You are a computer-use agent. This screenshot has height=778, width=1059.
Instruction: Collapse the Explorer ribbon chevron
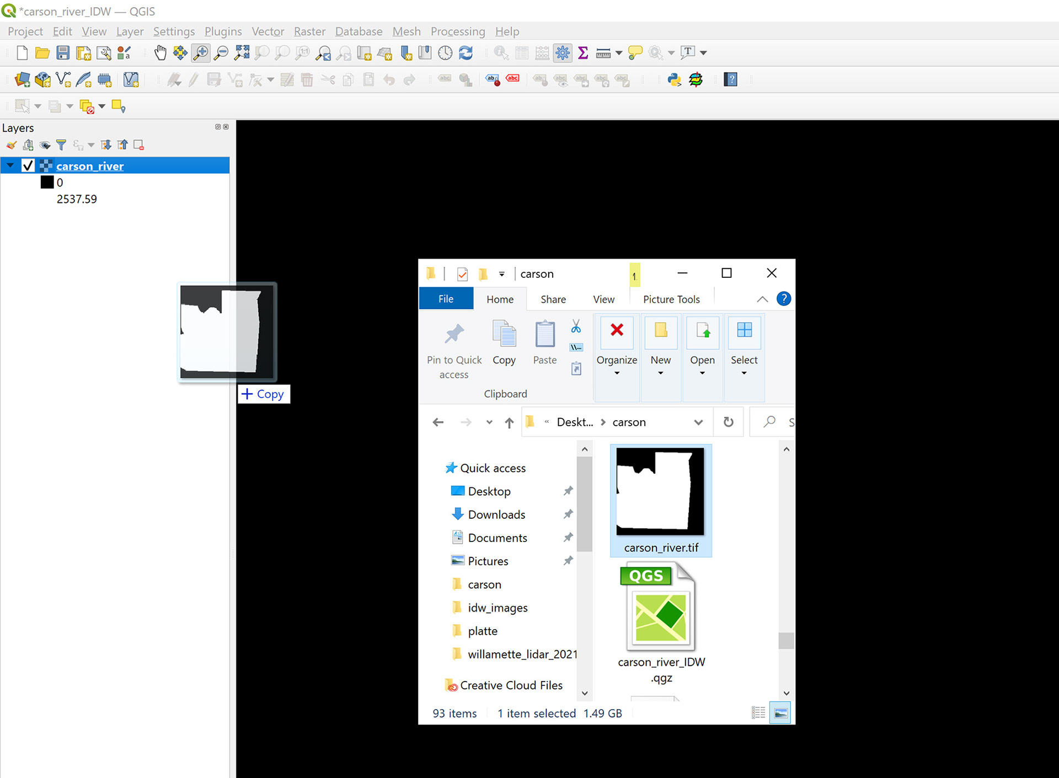pos(762,299)
